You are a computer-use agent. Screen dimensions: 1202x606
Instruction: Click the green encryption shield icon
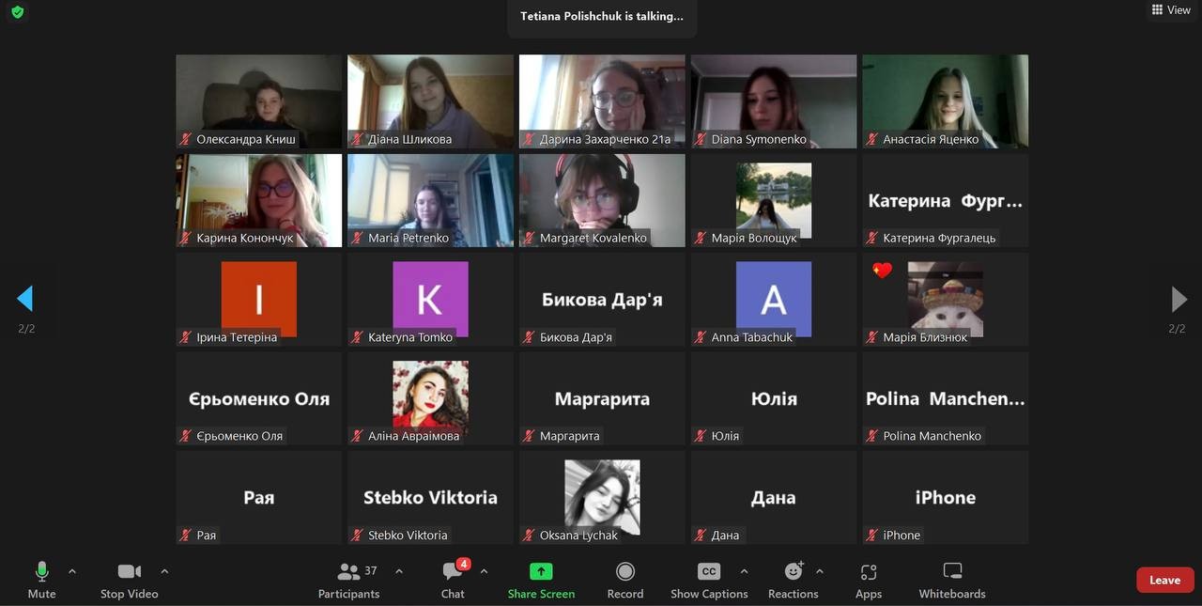17,12
